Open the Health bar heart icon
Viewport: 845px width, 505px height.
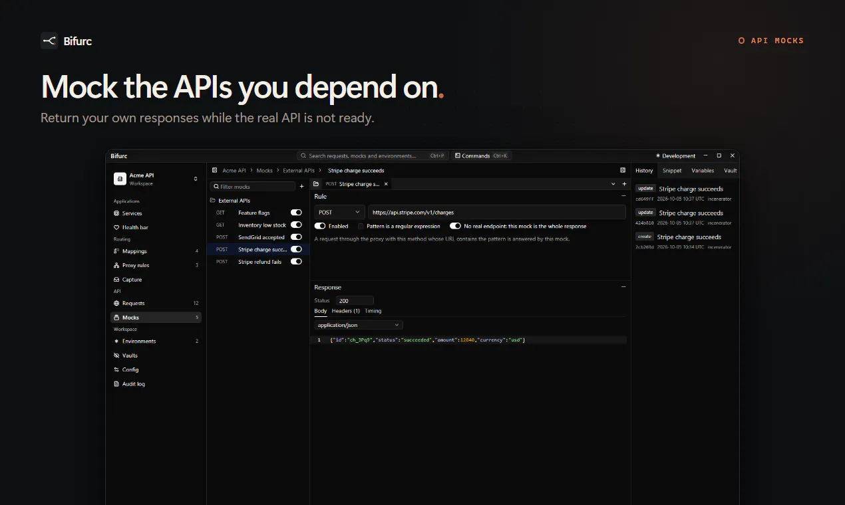[116, 227]
